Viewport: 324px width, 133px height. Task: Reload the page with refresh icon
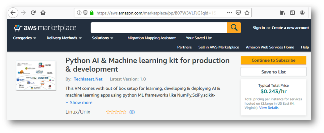coord(33,13)
